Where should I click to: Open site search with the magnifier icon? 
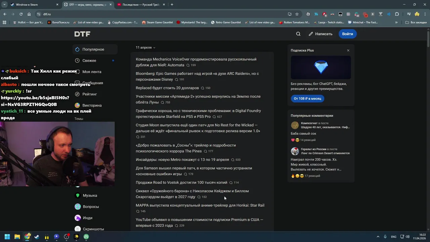click(298, 34)
